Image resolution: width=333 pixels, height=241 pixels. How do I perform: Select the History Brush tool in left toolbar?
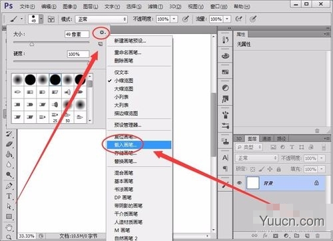point(9,134)
